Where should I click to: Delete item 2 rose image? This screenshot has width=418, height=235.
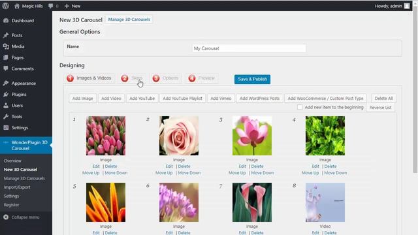pos(184,166)
